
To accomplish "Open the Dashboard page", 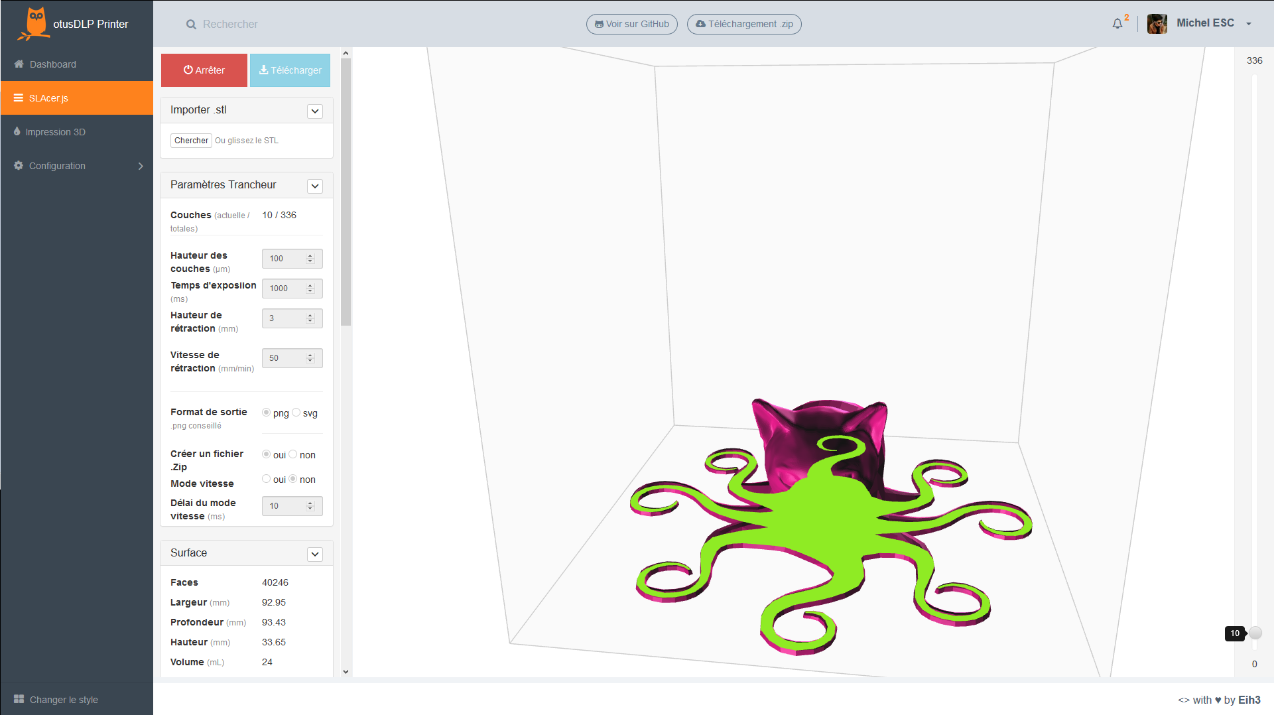I will (77, 64).
